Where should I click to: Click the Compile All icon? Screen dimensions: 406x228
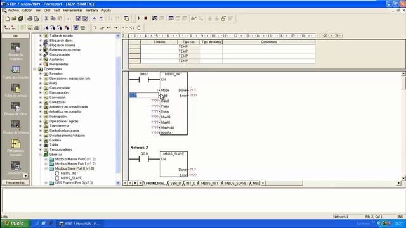tap(85, 18)
